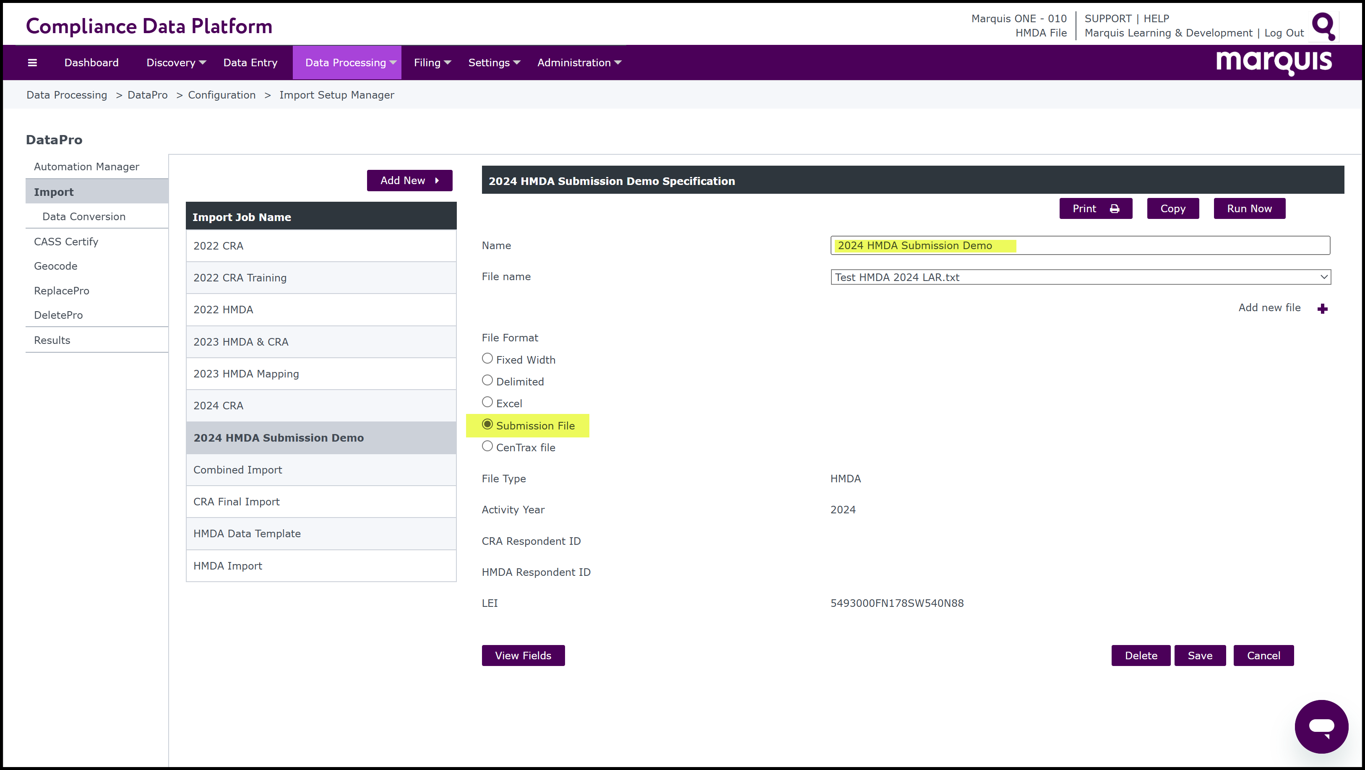Viewport: 1365px width, 770px height.
Task: Click the printer icon on Print button
Action: 1115,209
